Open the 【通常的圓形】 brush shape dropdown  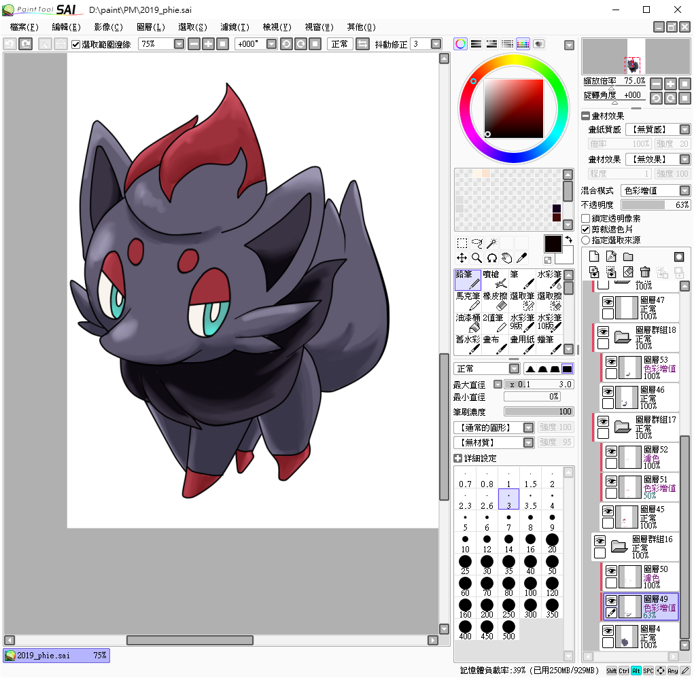click(528, 428)
